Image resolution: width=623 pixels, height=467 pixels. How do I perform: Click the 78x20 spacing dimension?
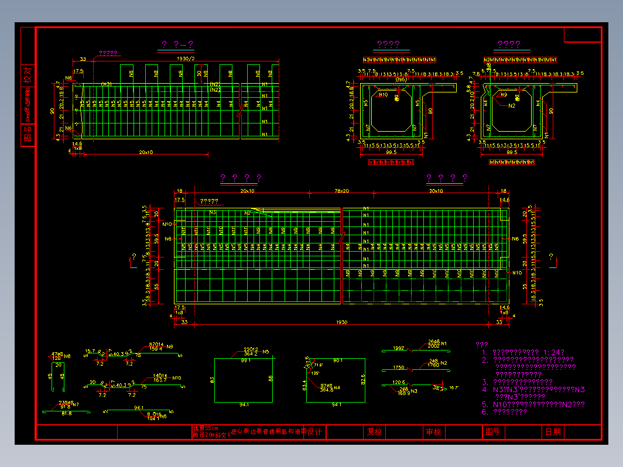pyautogui.click(x=342, y=191)
